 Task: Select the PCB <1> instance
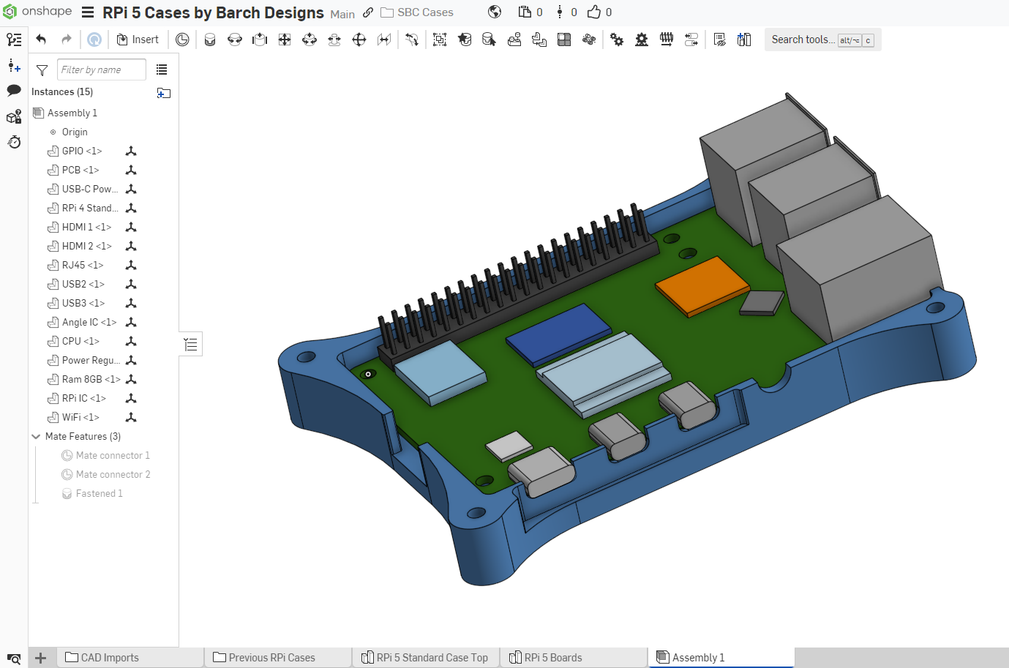pyautogui.click(x=80, y=170)
